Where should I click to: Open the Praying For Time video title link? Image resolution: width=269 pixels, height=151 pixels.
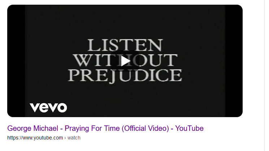[x=105, y=128]
